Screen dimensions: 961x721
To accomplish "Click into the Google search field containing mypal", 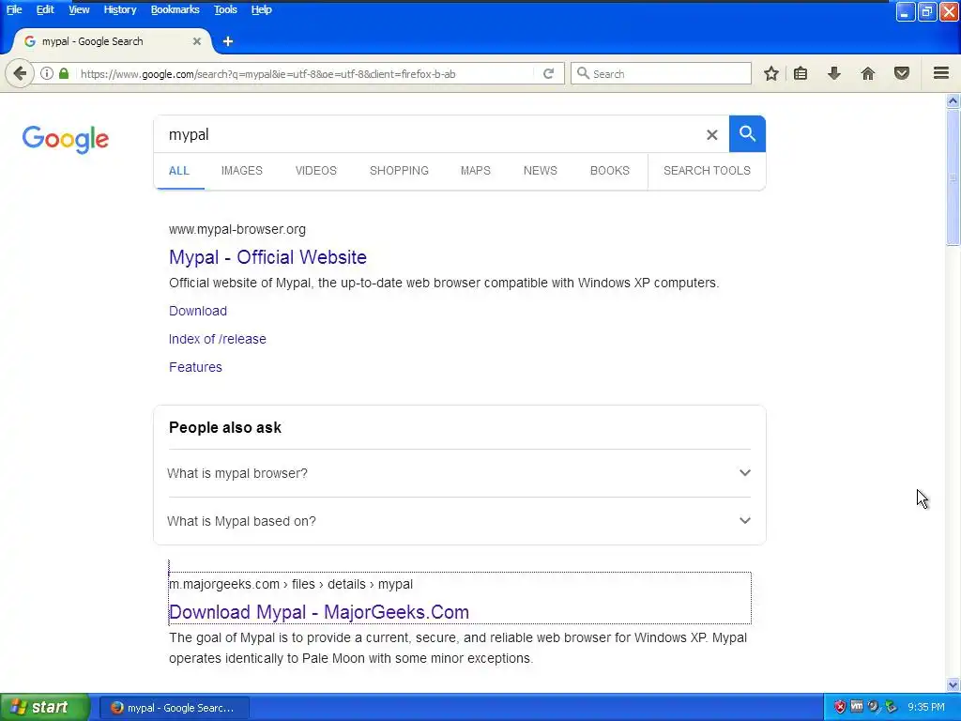I will tap(429, 134).
